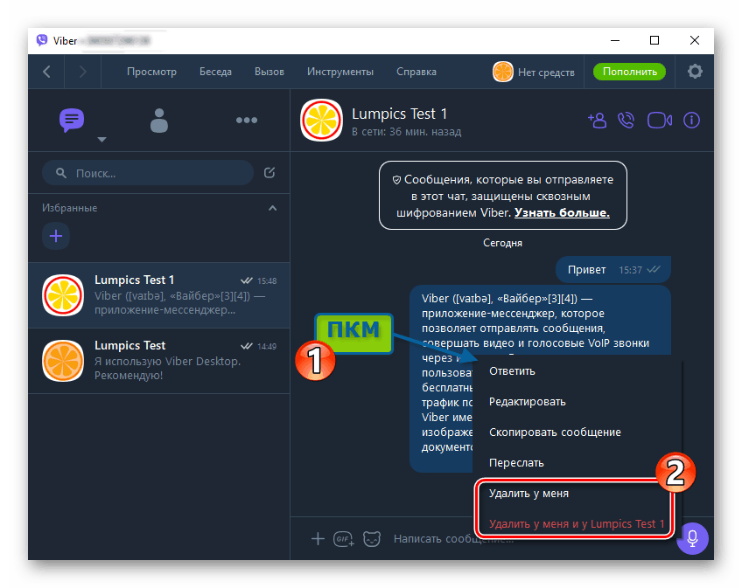Select the Lumpics Test chat

(159, 361)
